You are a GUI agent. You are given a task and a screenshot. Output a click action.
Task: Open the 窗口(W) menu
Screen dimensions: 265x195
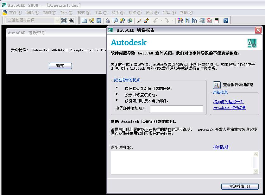[x=169, y=13]
